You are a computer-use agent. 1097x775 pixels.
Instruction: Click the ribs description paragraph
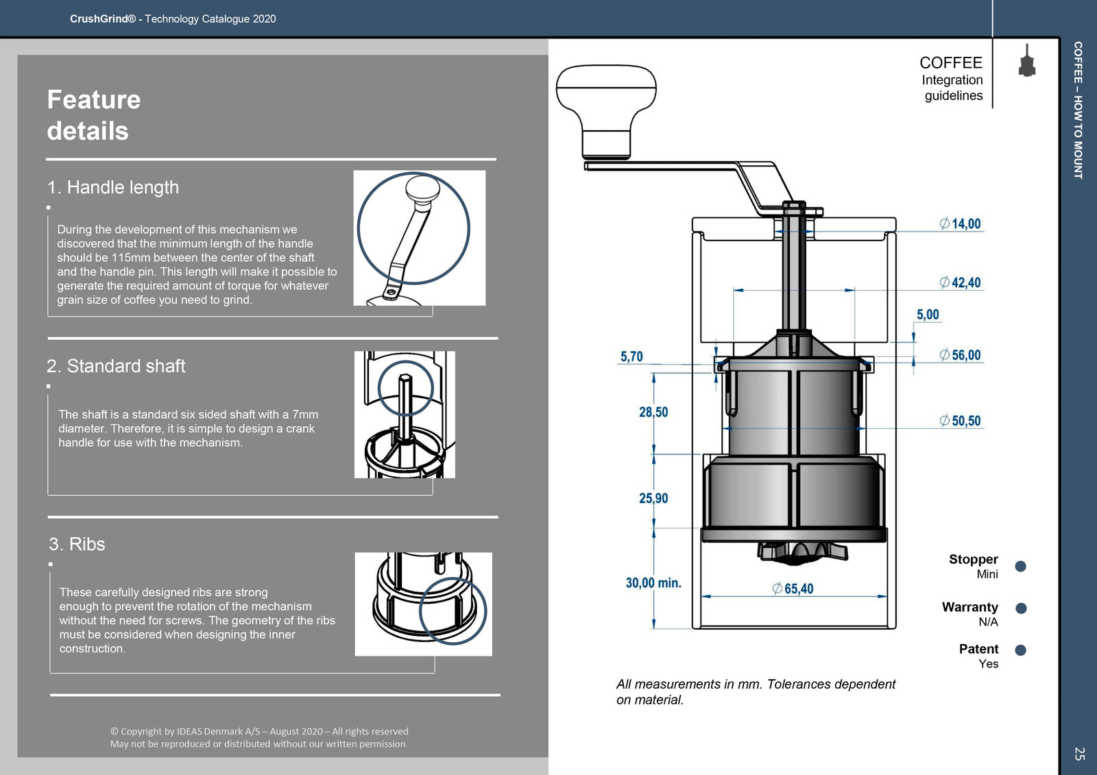click(197, 620)
